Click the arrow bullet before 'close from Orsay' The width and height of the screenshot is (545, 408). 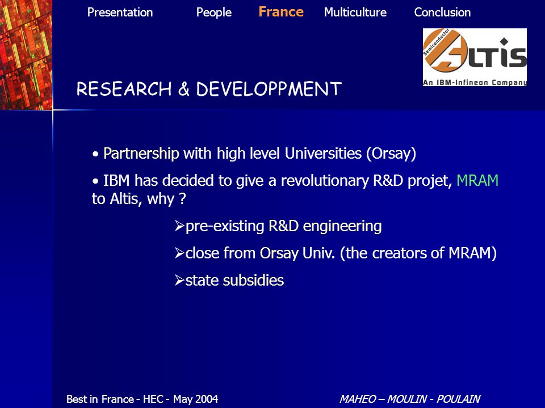click(x=179, y=253)
